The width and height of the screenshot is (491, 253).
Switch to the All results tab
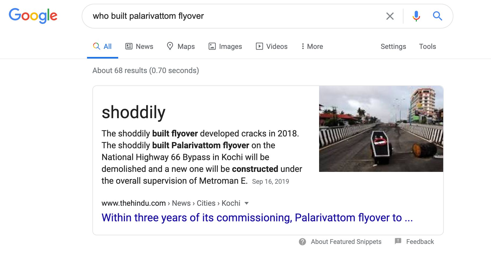point(103,46)
